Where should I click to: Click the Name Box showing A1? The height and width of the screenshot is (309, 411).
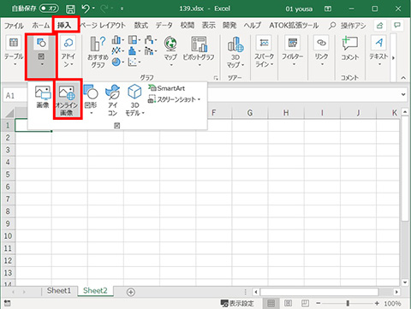15,95
